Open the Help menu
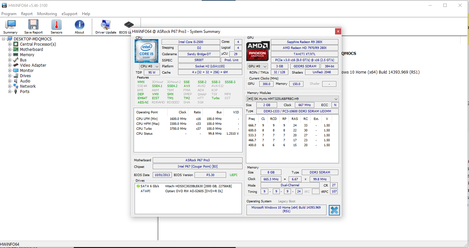The image size is (469, 248). click(86, 14)
